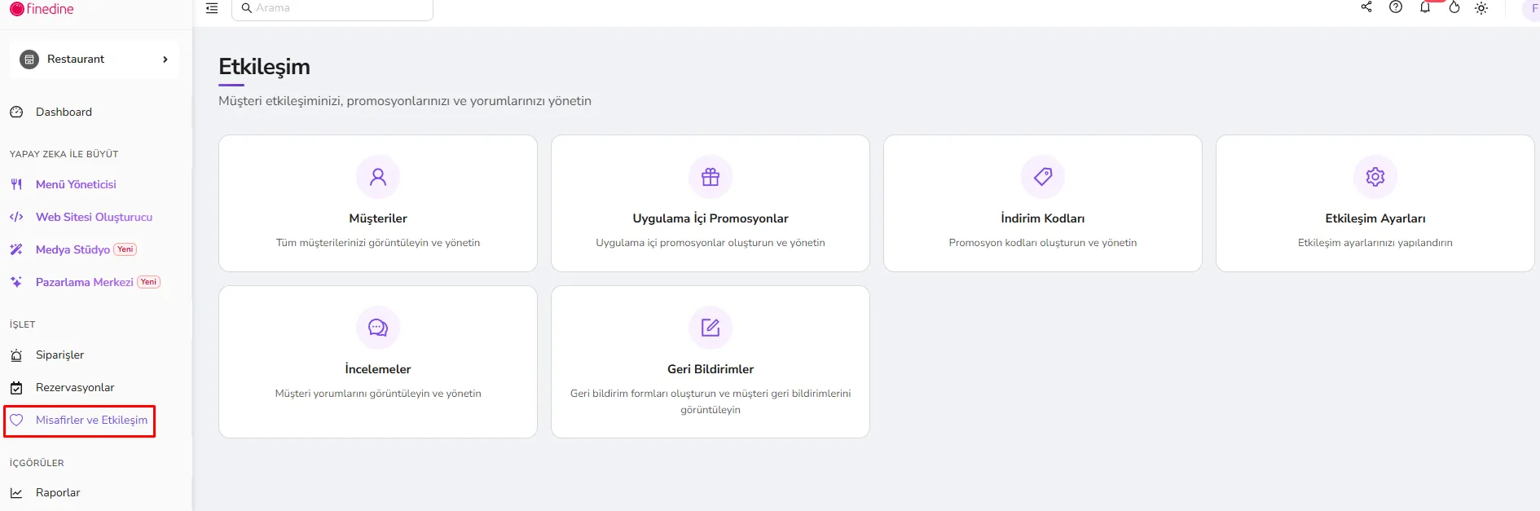
Task: Open the Geri Bildirimler edit icon
Action: pyautogui.click(x=711, y=328)
